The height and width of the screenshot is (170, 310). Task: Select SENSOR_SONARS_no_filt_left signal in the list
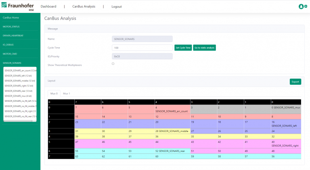pos(20,101)
